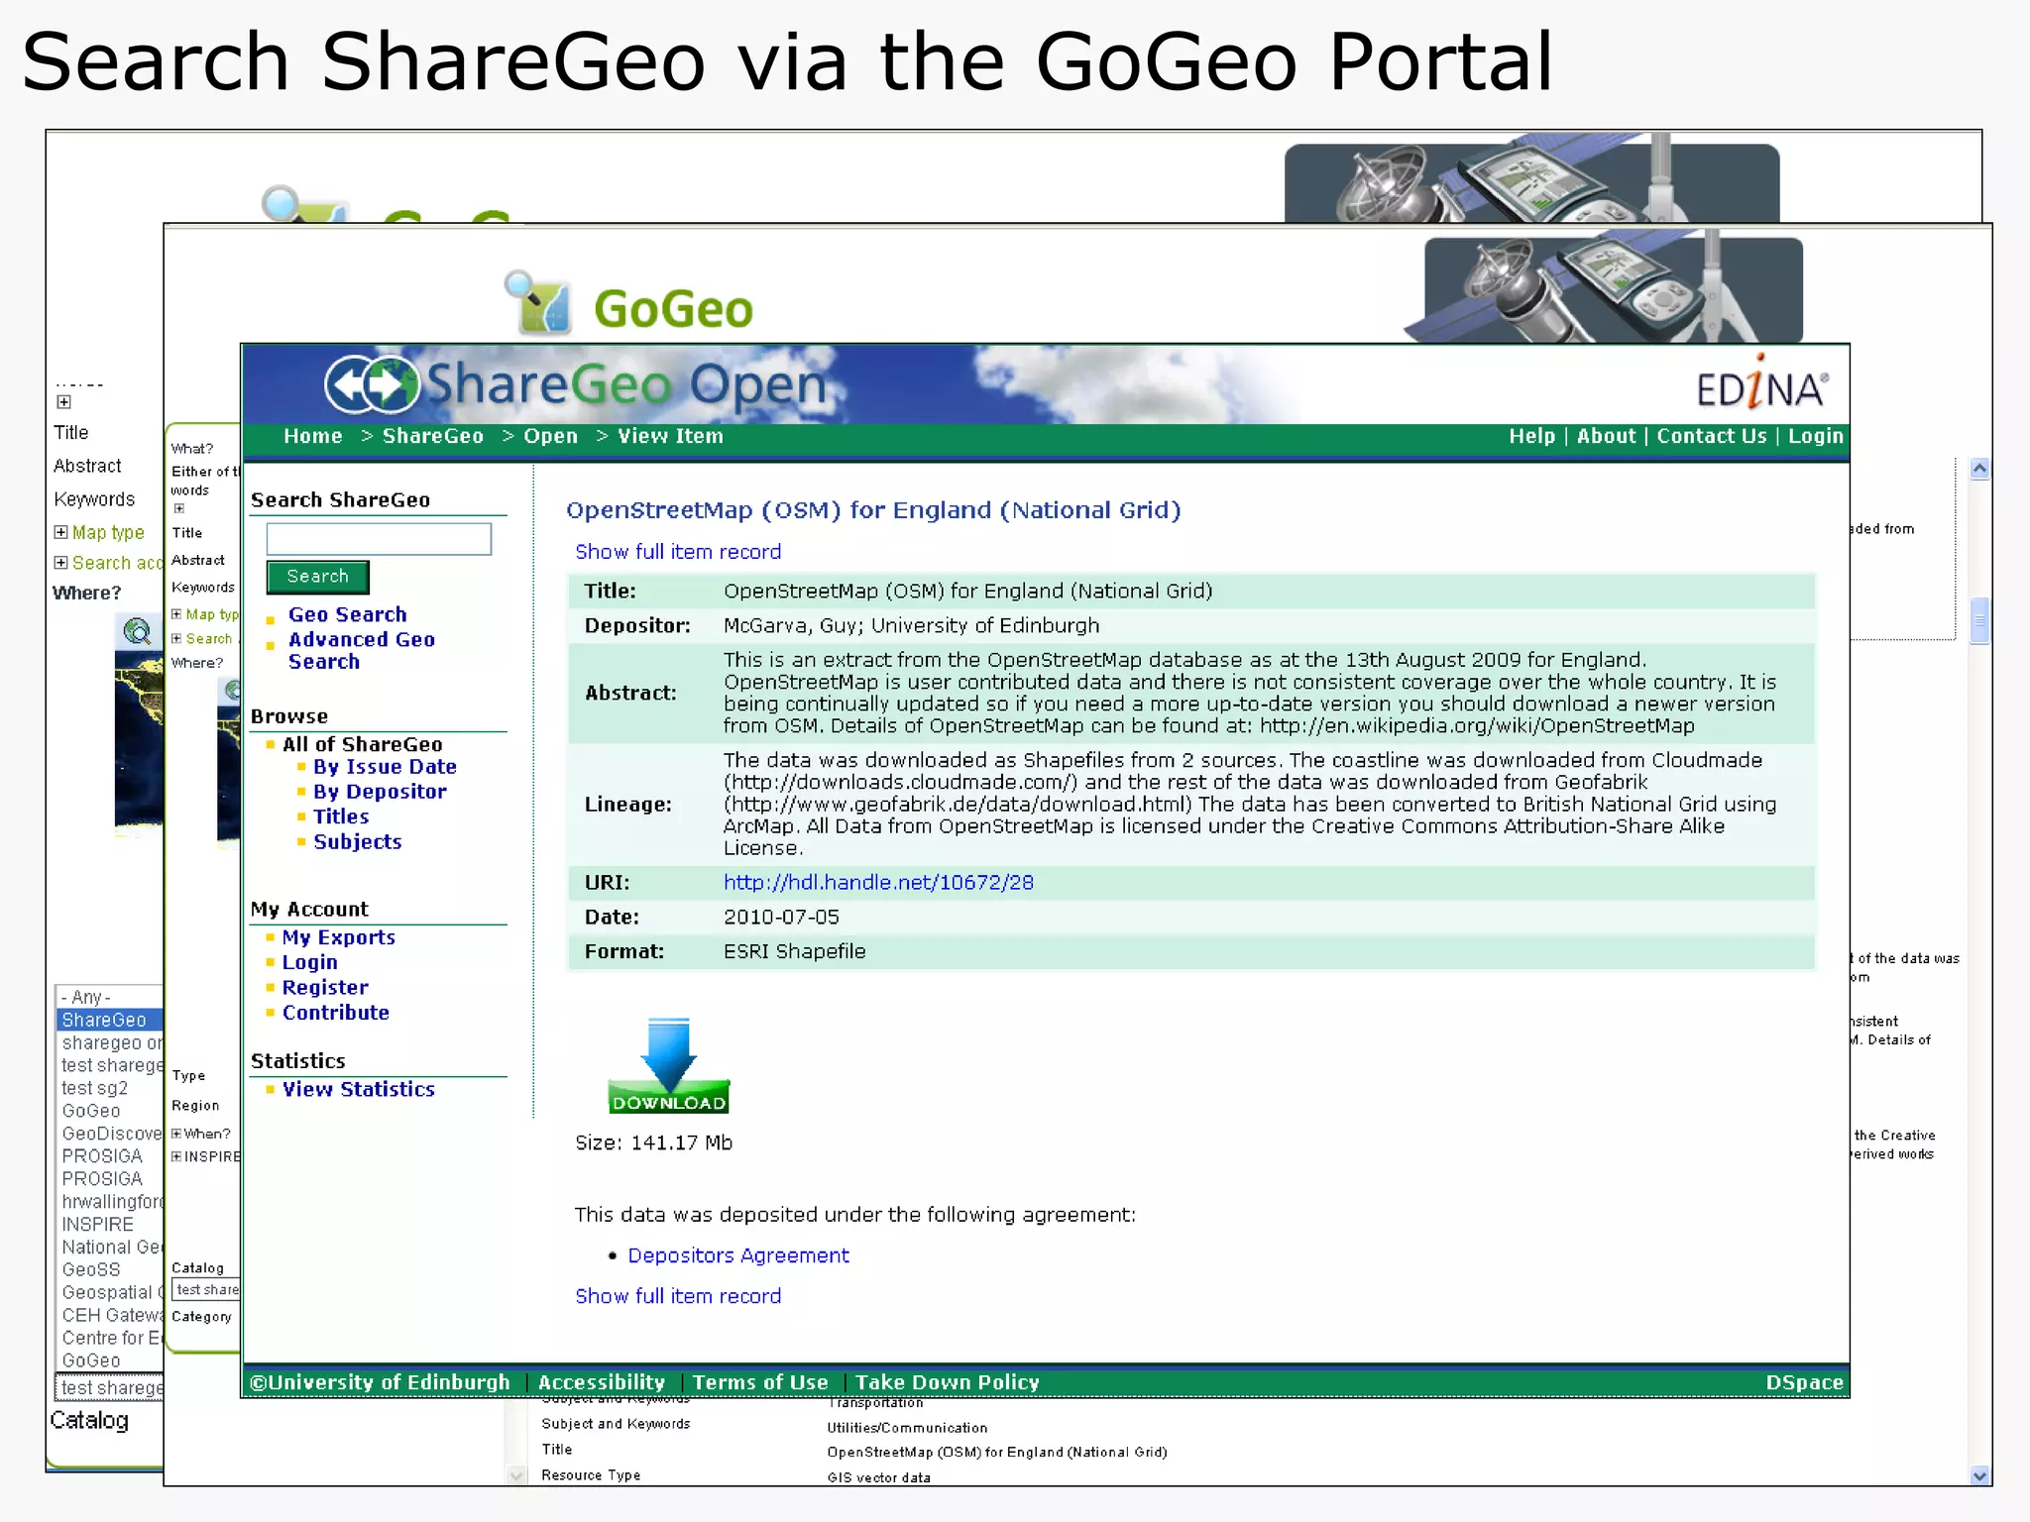Screen dimensions: 2030x1522
Task: Open Advanced Geo Search link
Action: pyautogui.click(x=361, y=650)
